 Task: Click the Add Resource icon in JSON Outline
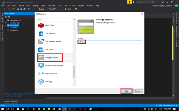pyautogui.click(x=6, y=17)
